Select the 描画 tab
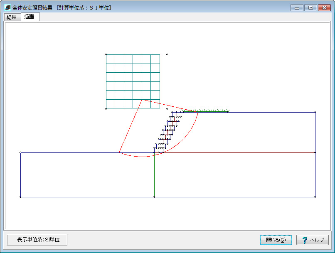335x253 pixels. (x=30, y=17)
